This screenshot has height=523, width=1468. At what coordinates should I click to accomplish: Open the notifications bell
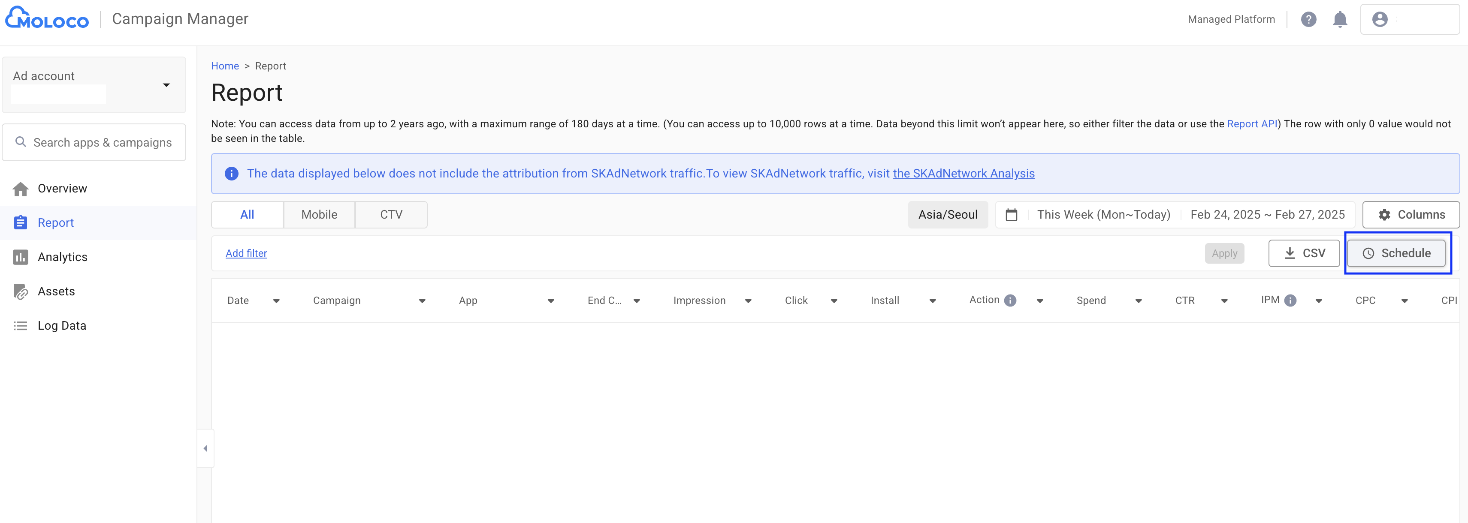click(x=1340, y=19)
